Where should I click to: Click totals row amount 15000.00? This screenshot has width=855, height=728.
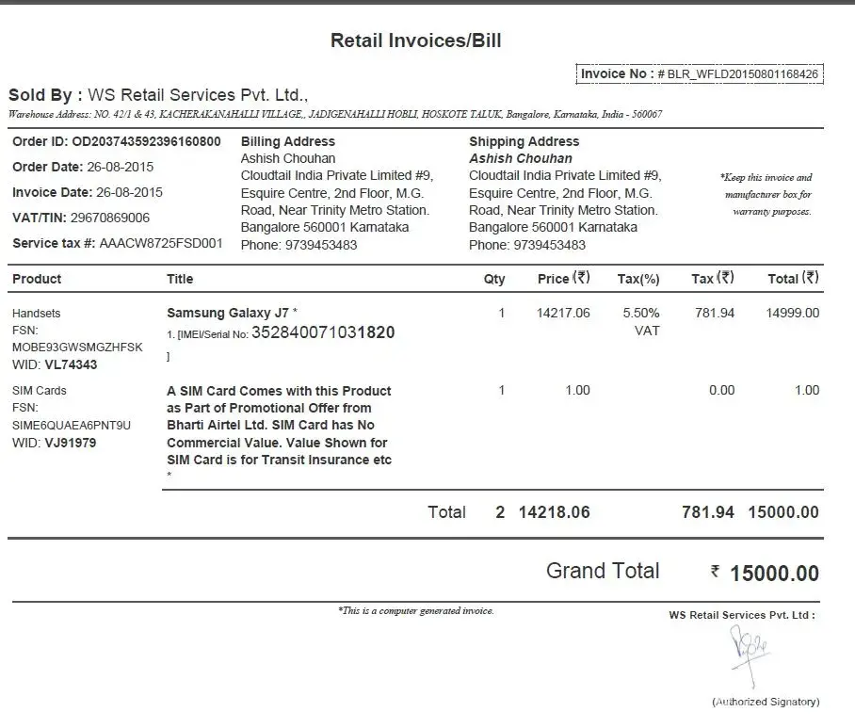[x=783, y=512]
